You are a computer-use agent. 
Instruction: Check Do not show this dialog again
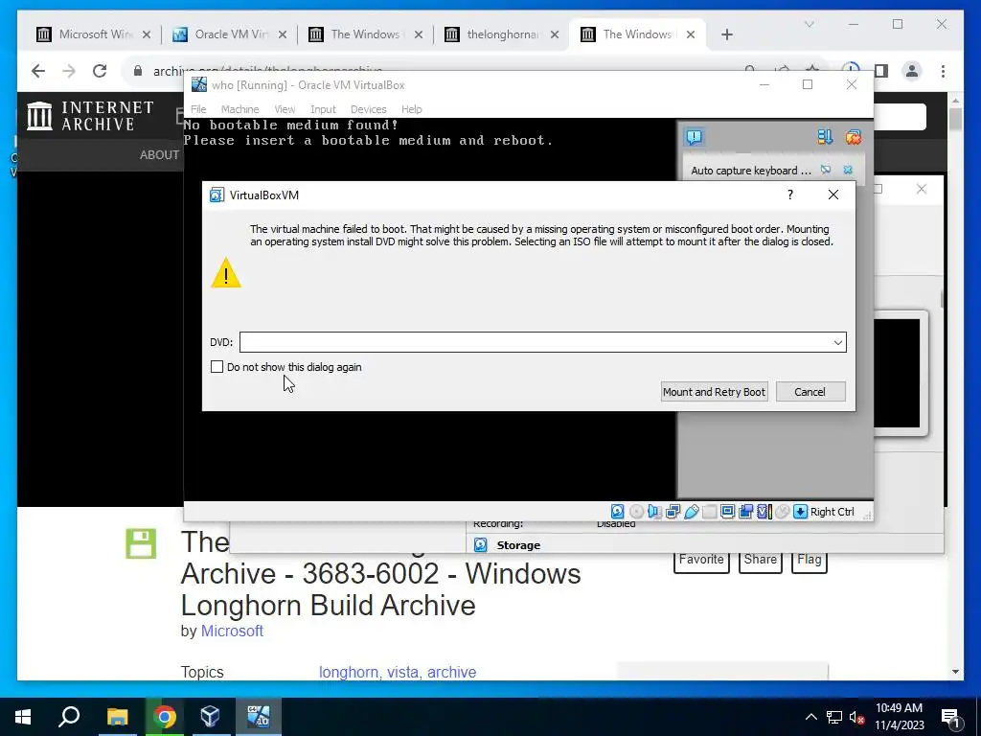pyautogui.click(x=217, y=367)
